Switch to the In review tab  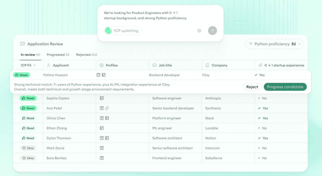(x=30, y=55)
